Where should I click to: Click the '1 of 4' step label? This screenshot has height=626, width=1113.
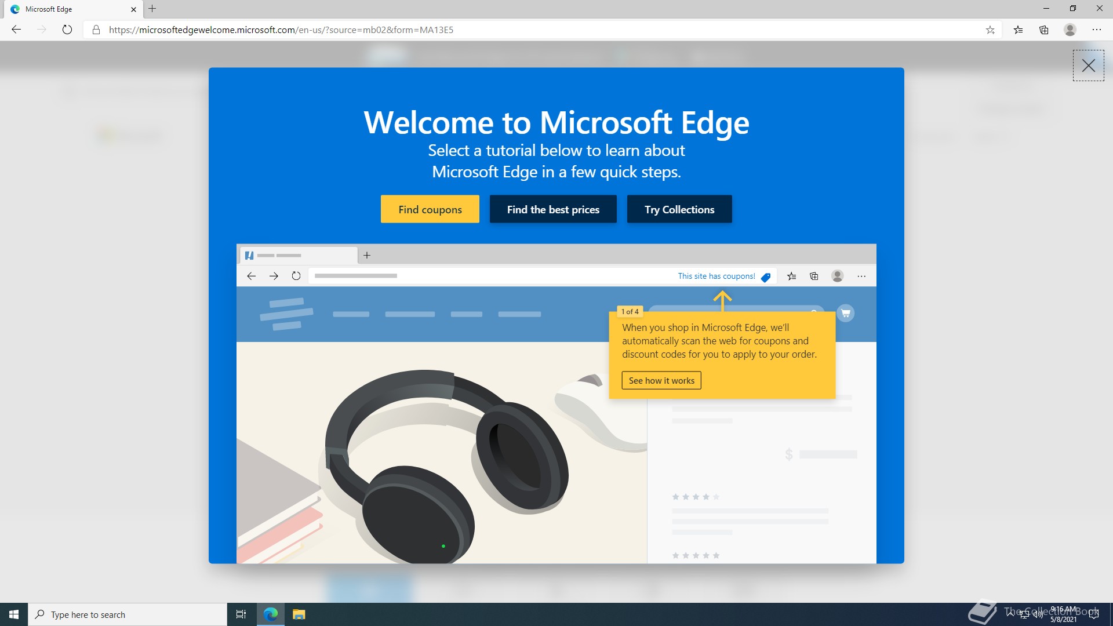(630, 311)
